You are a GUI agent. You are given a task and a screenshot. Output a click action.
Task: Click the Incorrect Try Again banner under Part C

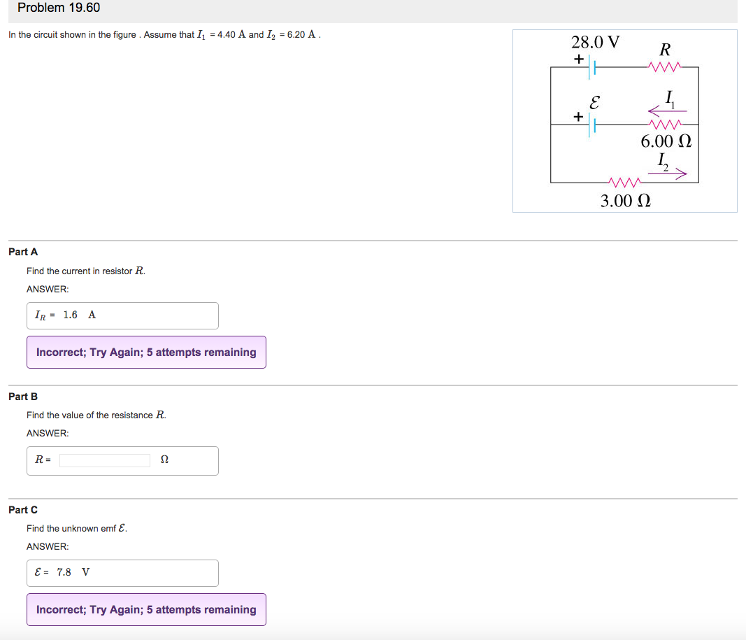(146, 609)
